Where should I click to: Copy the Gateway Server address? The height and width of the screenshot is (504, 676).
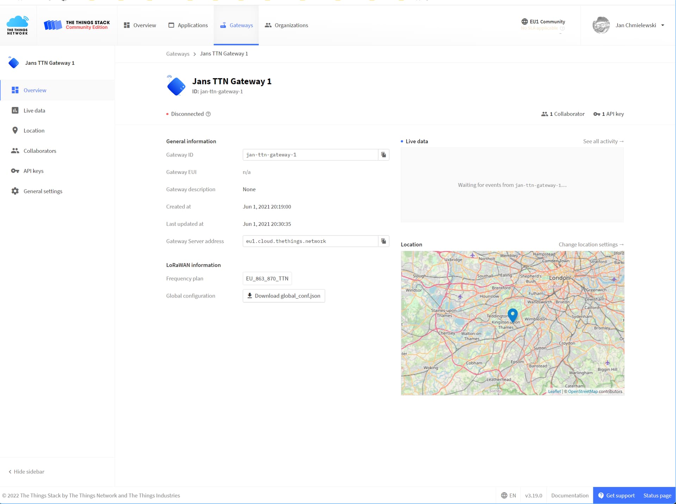pyautogui.click(x=384, y=241)
